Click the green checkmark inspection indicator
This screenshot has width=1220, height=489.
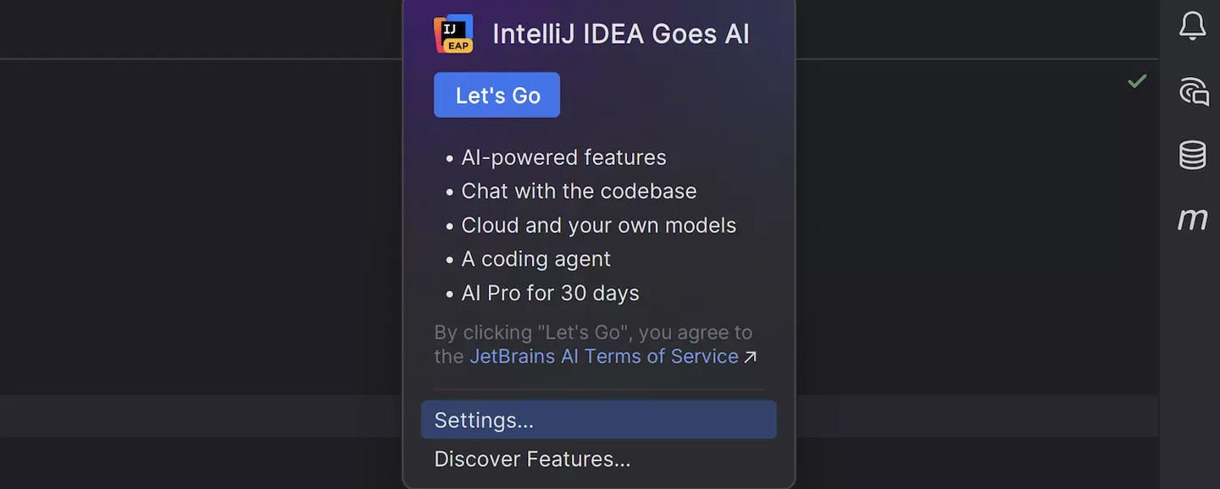(1137, 81)
